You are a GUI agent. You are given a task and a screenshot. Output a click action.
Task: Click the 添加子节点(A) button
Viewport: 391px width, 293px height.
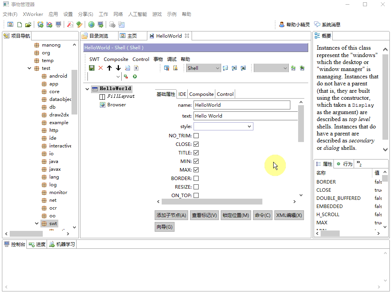click(x=171, y=215)
